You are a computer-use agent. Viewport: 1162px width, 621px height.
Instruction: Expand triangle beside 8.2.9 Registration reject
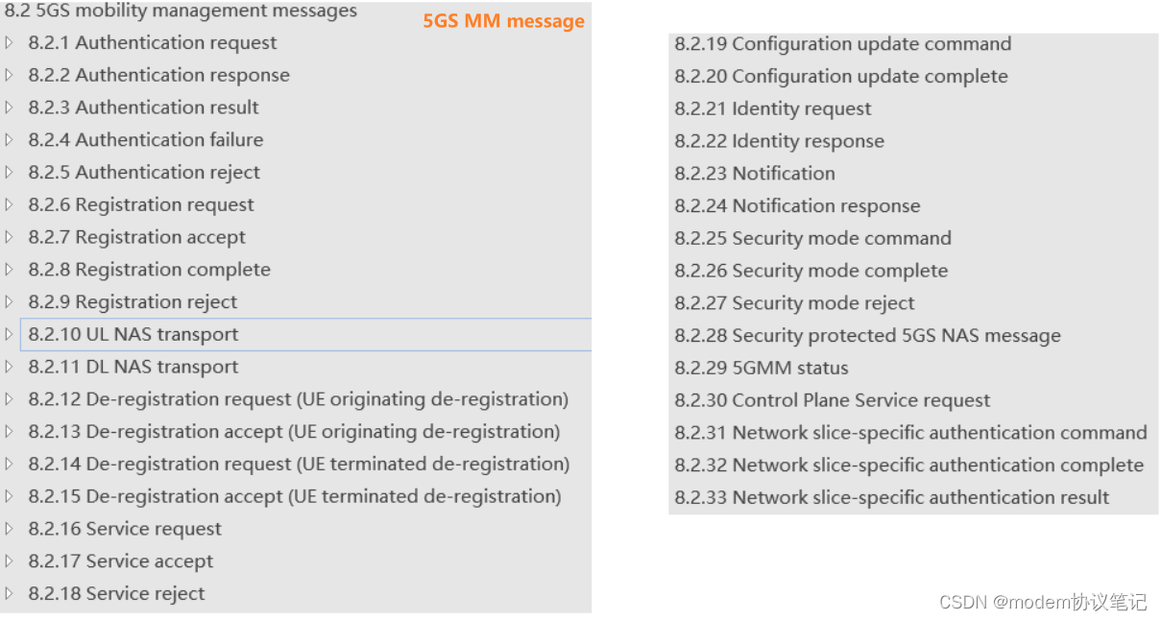(9, 301)
